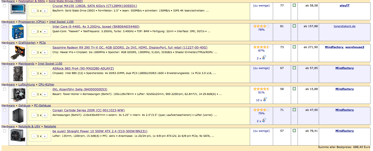Image resolution: width=373 pixels, height=151 pixels.
Task: Decrease quantity of Corsair Carbide 200R
Action: click(34, 115)
